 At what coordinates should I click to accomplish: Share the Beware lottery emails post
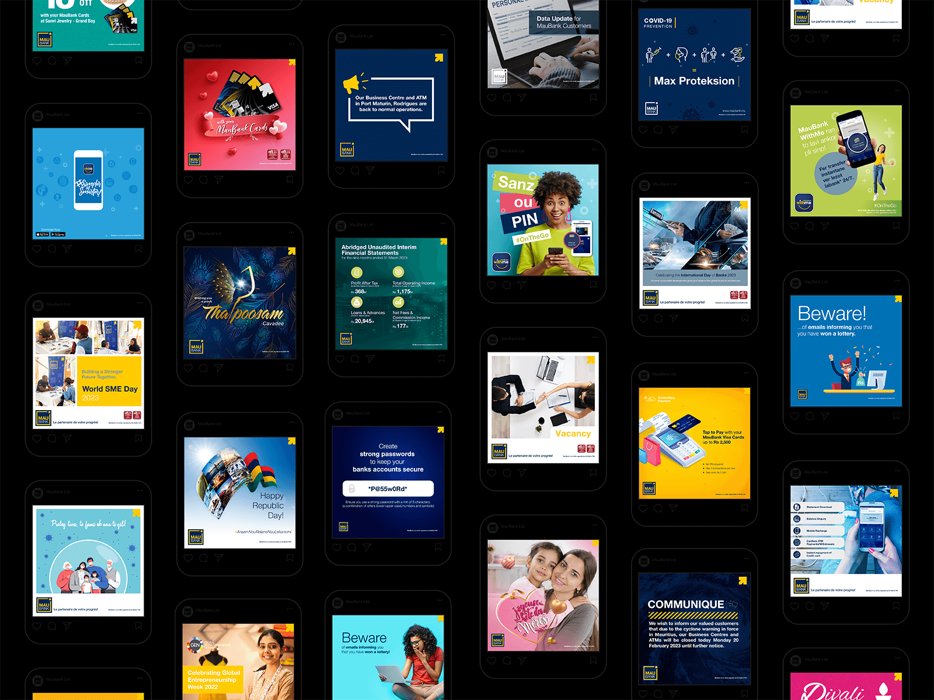[824, 416]
